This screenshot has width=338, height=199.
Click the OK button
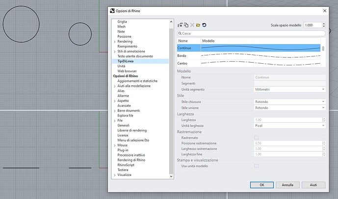262,185
